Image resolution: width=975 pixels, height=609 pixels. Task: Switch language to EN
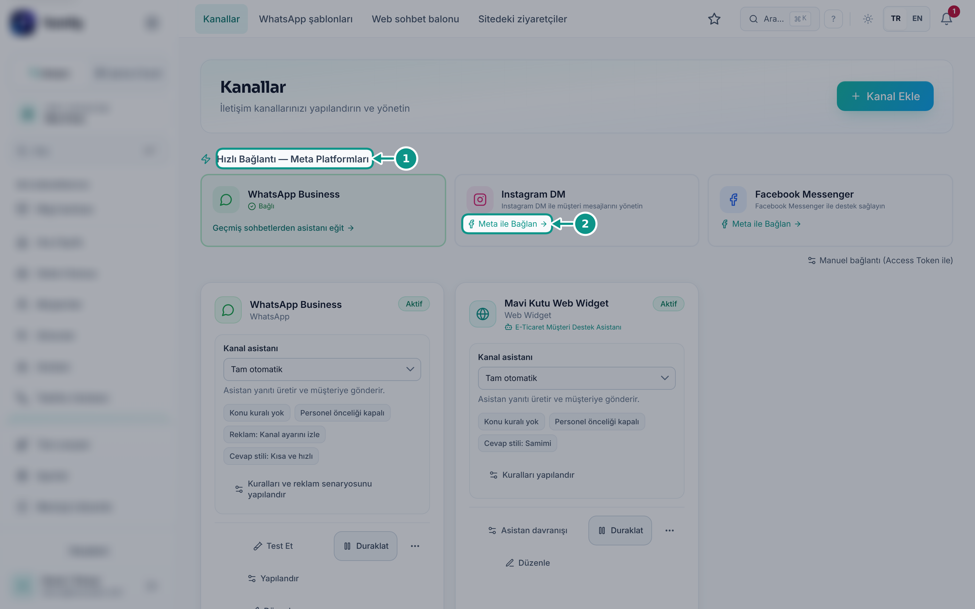pos(917,19)
